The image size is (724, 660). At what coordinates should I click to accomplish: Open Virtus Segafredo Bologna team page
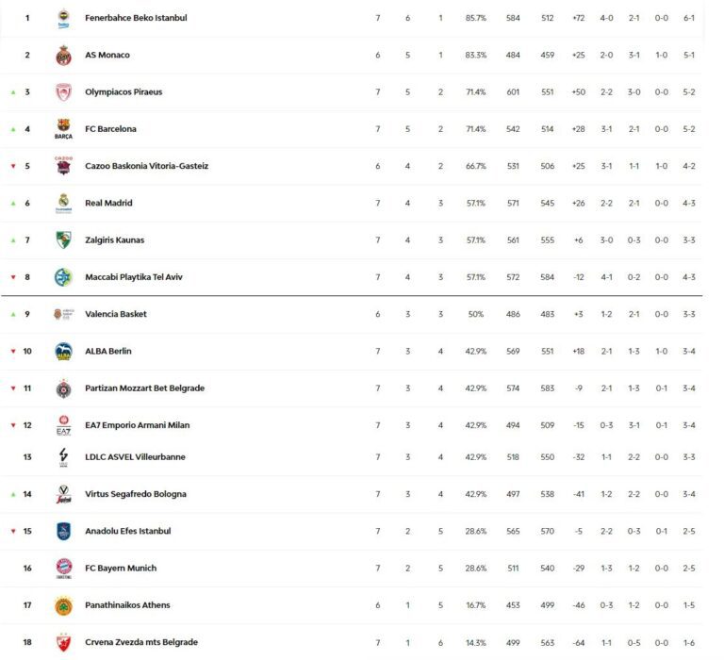(x=136, y=494)
